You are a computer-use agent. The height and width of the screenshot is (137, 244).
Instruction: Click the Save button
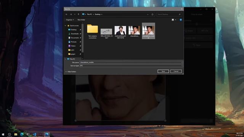point(163,71)
